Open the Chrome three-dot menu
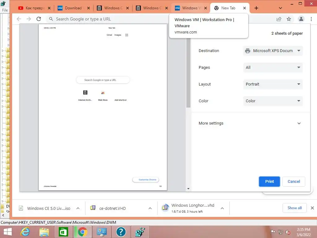This screenshot has width=317, height=238. click(x=311, y=19)
